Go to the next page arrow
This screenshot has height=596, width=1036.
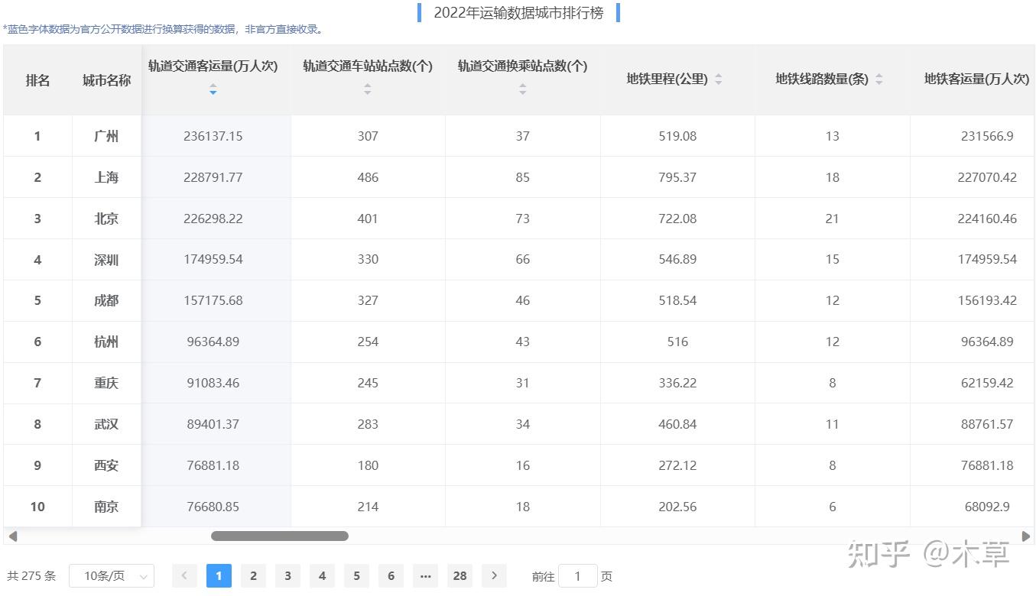(x=495, y=576)
